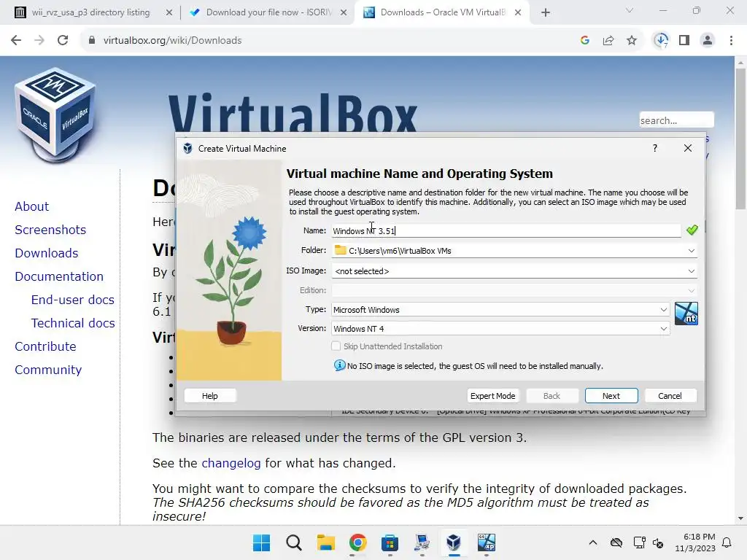747x560 pixels.
Task: Click the network tray icon
Action: [x=639, y=542]
